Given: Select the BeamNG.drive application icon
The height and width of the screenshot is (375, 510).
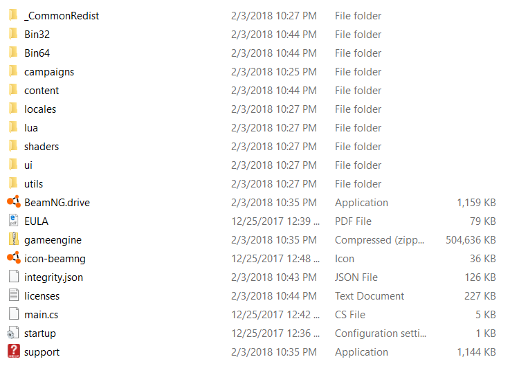Looking at the screenshot, I should point(14,202).
